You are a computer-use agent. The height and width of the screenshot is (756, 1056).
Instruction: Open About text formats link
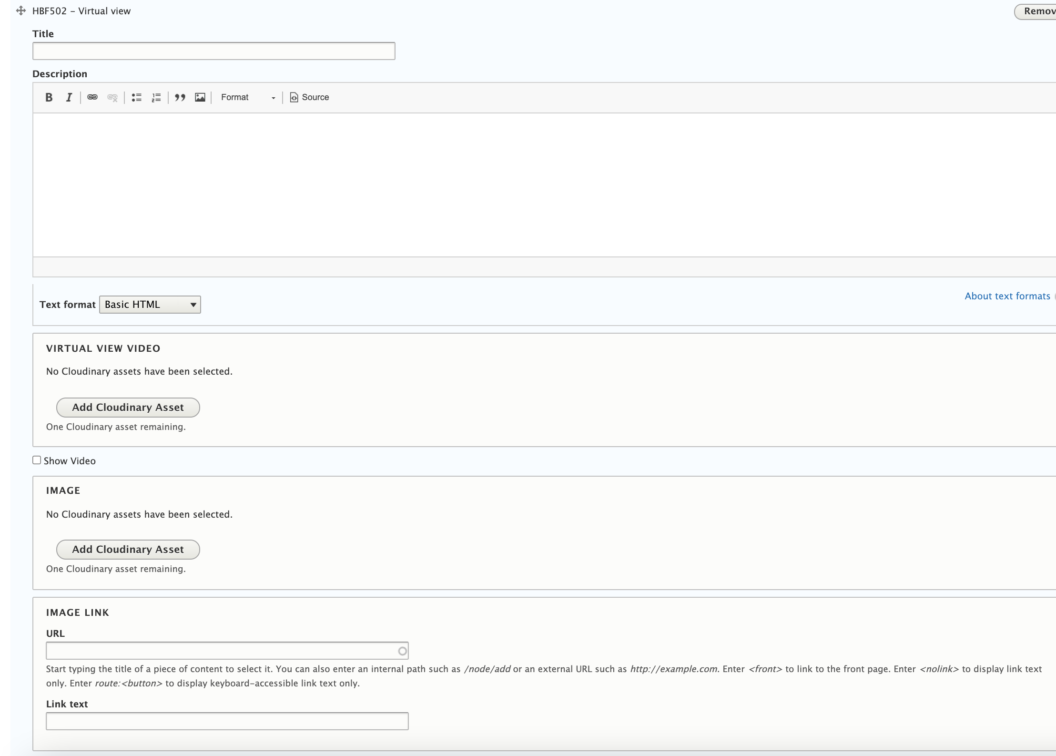click(1007, 296)
